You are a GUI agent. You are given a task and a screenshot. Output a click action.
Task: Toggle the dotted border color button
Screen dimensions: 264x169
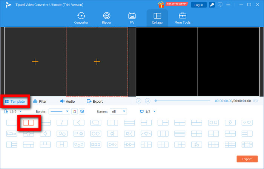pyautogui.click(x=74, y=111)
